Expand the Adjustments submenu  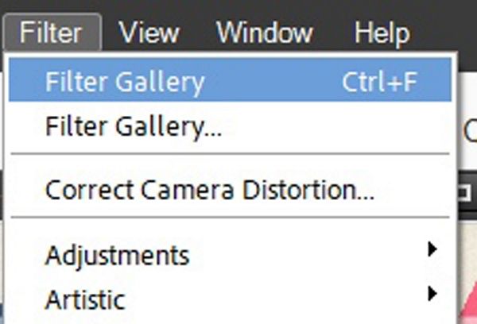tap(118, 256)
